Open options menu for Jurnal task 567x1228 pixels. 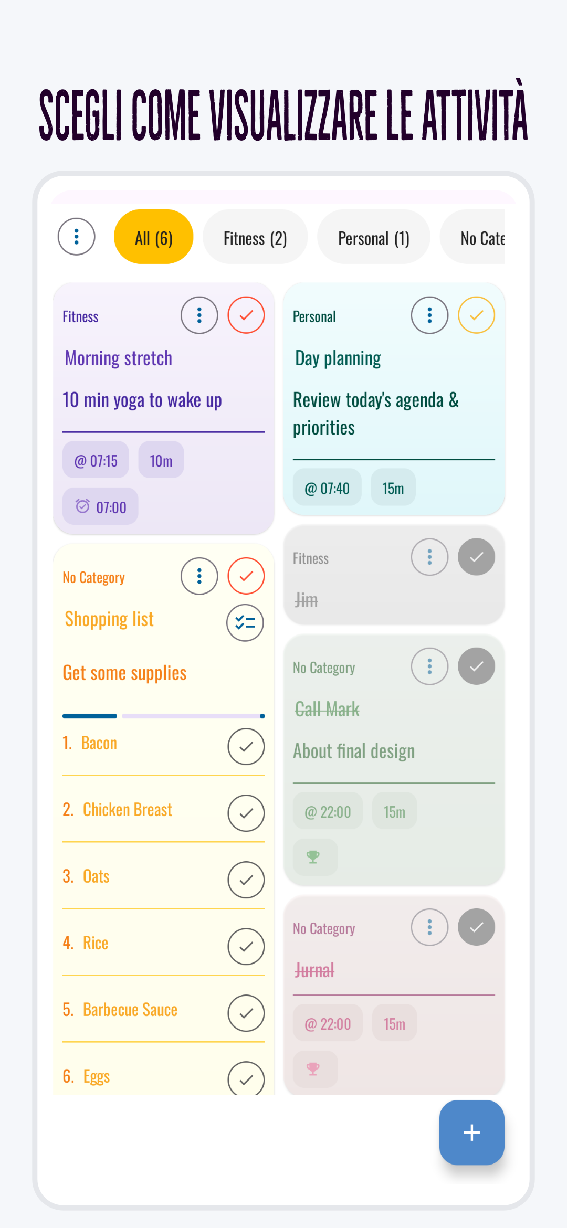tap(429, 927)
